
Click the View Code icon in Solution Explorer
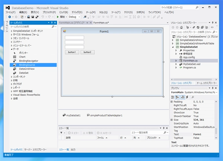point(212,27)
